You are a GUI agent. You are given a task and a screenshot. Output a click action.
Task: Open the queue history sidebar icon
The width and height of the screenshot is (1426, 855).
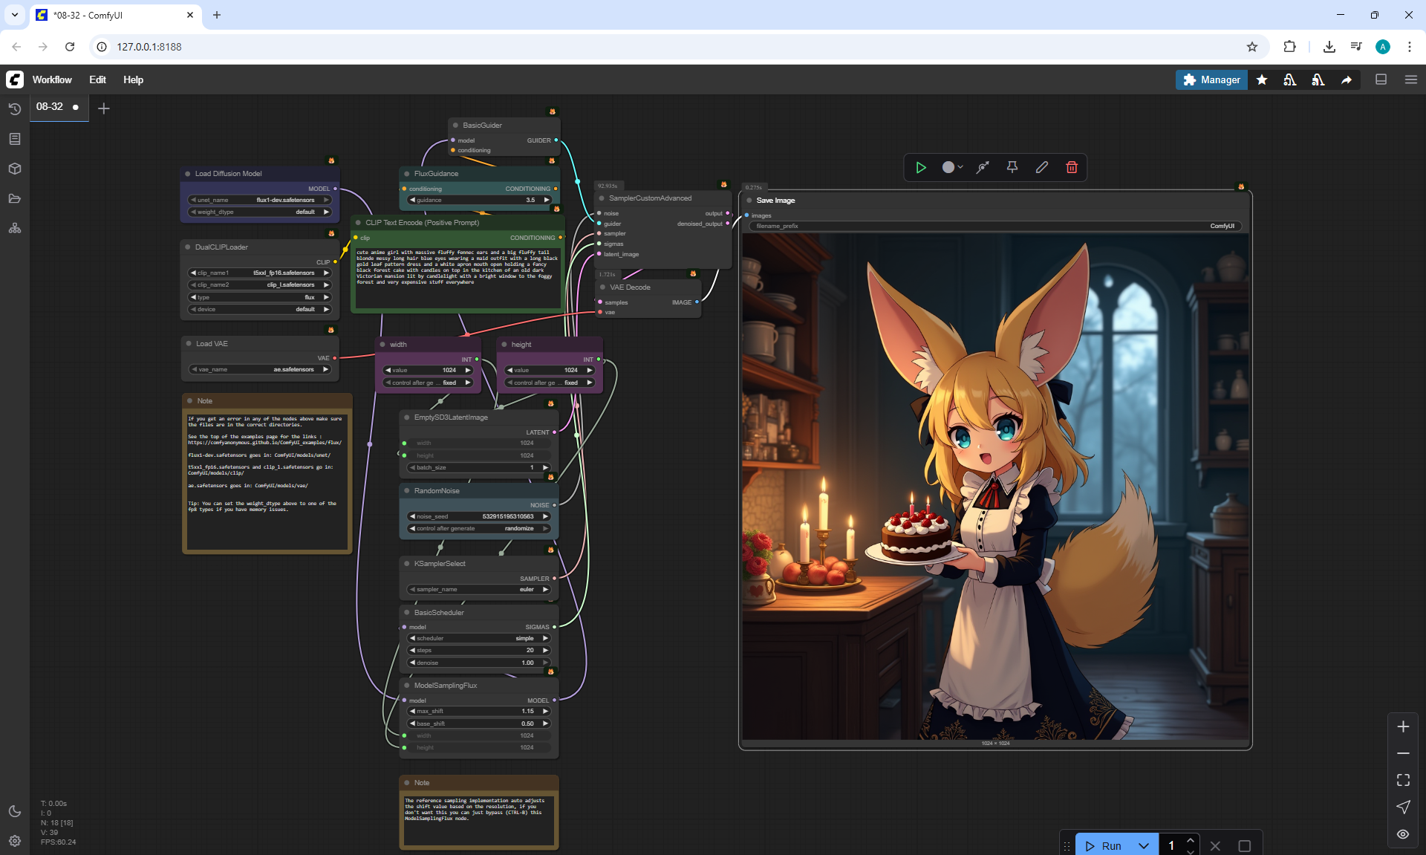tap(14, 109)
